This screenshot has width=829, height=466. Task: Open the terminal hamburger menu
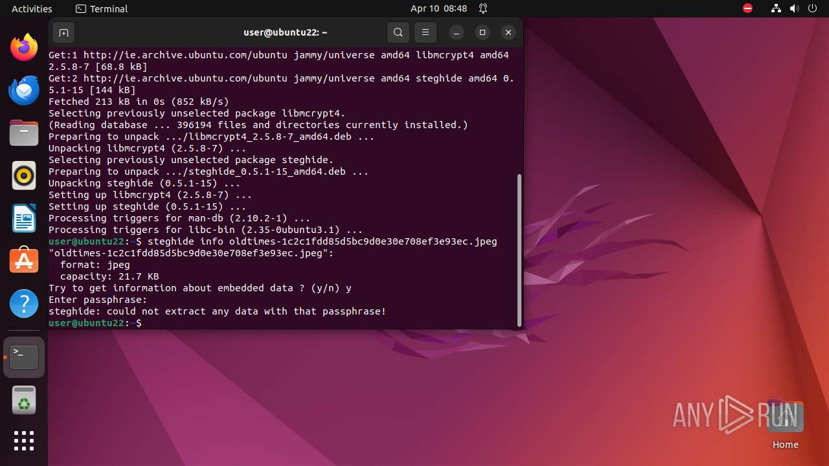(426, 32)
